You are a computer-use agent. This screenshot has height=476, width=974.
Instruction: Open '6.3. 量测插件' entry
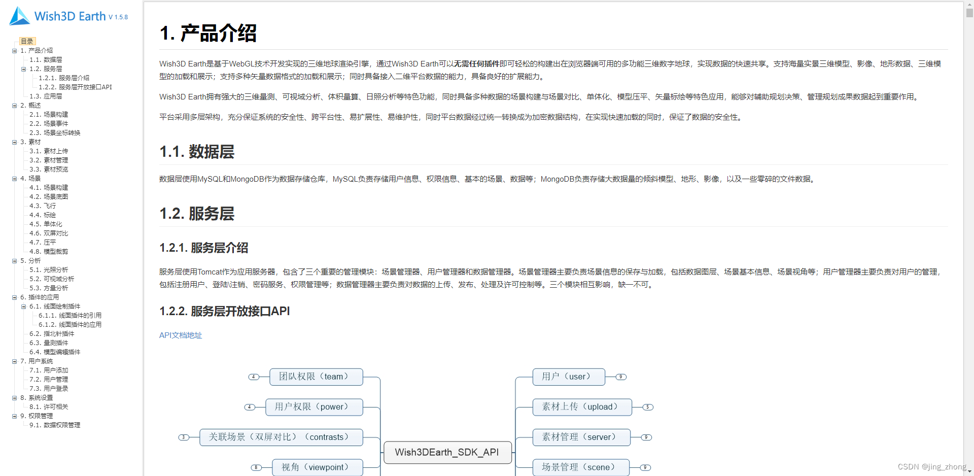(49, 343)
